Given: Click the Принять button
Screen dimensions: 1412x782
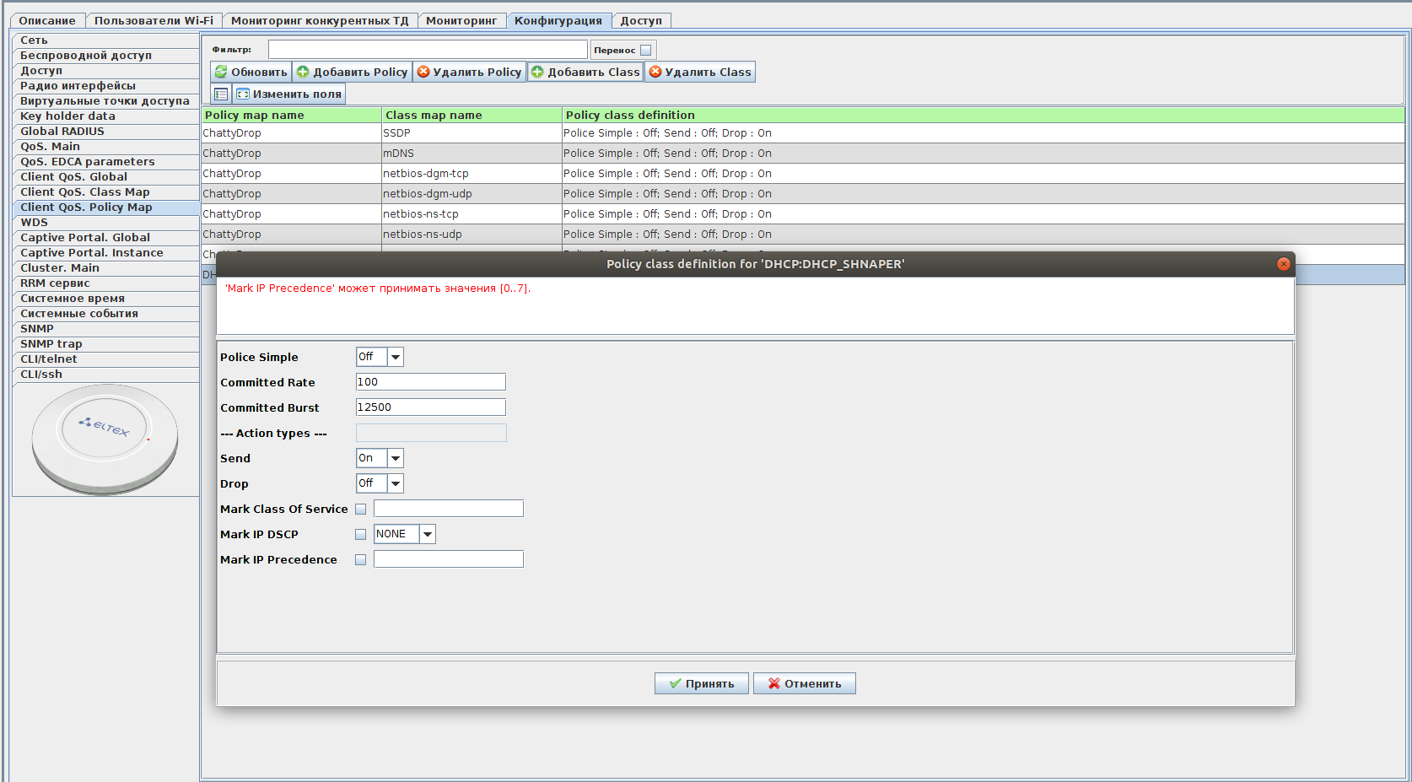Looking at the screenshot, I should (702, 683).
